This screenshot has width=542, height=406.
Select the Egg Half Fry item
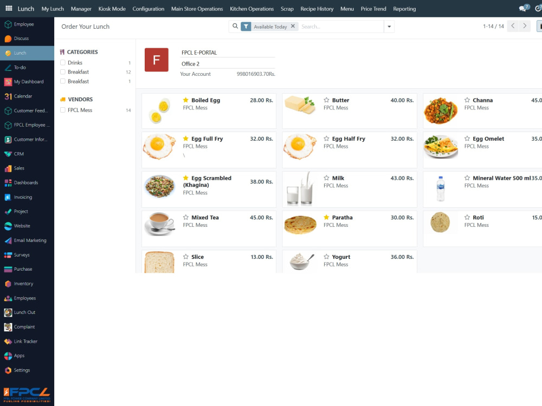(x=350, y=150)
